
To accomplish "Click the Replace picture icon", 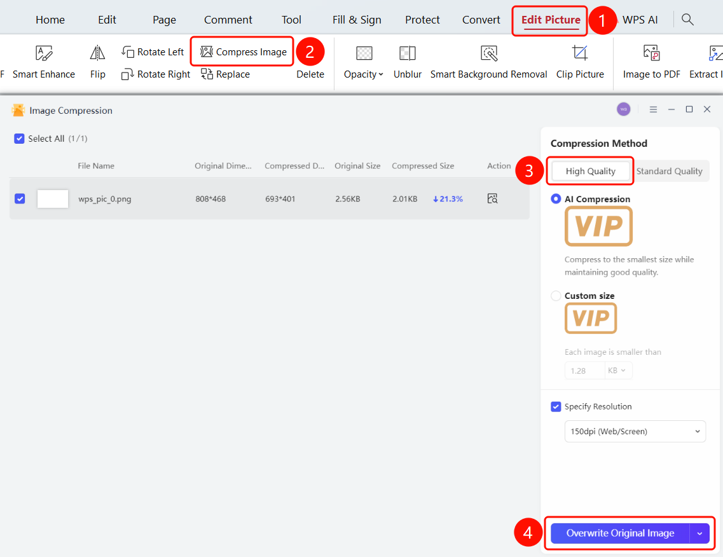I will click(x=207, y=74).
